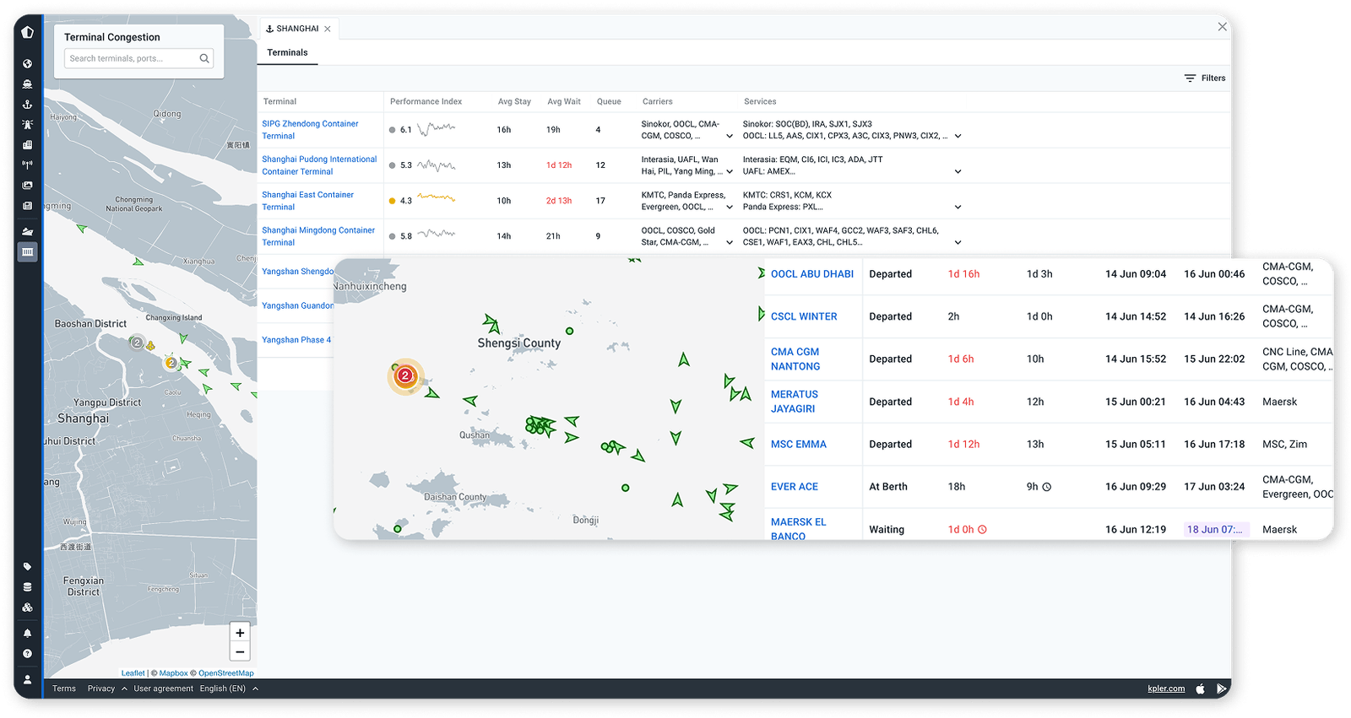This screenshot has height=718, width=1351.
Task: Open the Terms footer link
Action: (64, 688)
